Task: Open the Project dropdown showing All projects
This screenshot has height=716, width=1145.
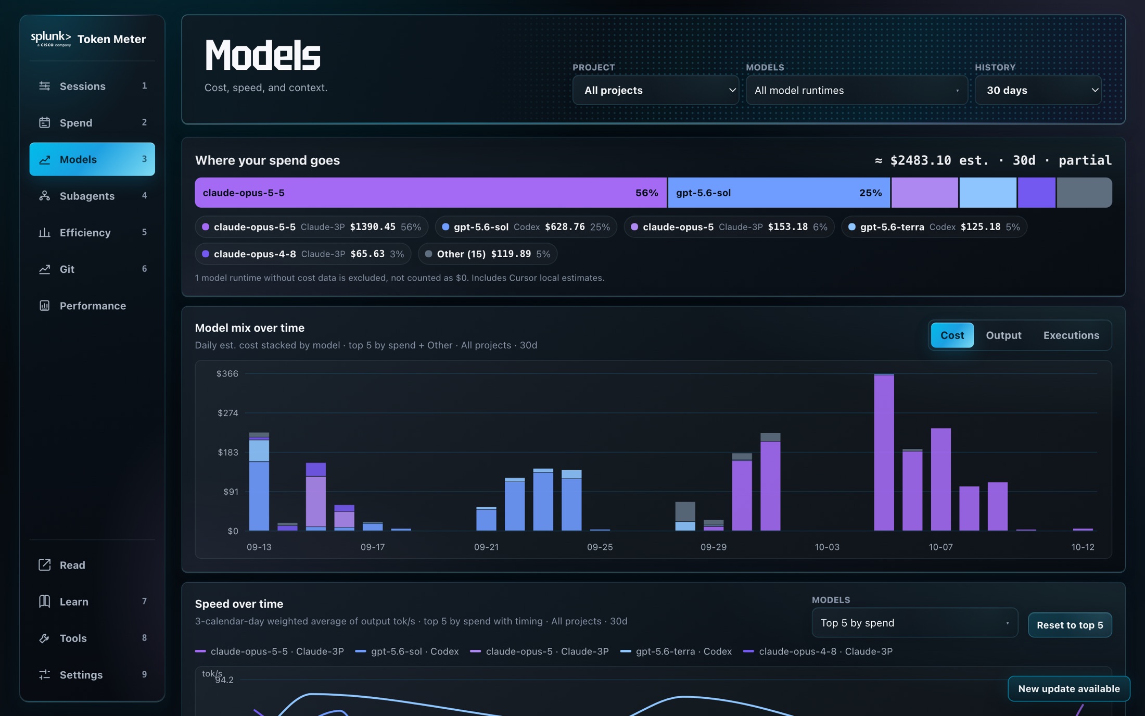Action: point(655,90)
